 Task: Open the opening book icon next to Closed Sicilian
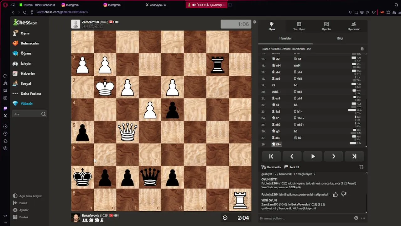(362, 49)
